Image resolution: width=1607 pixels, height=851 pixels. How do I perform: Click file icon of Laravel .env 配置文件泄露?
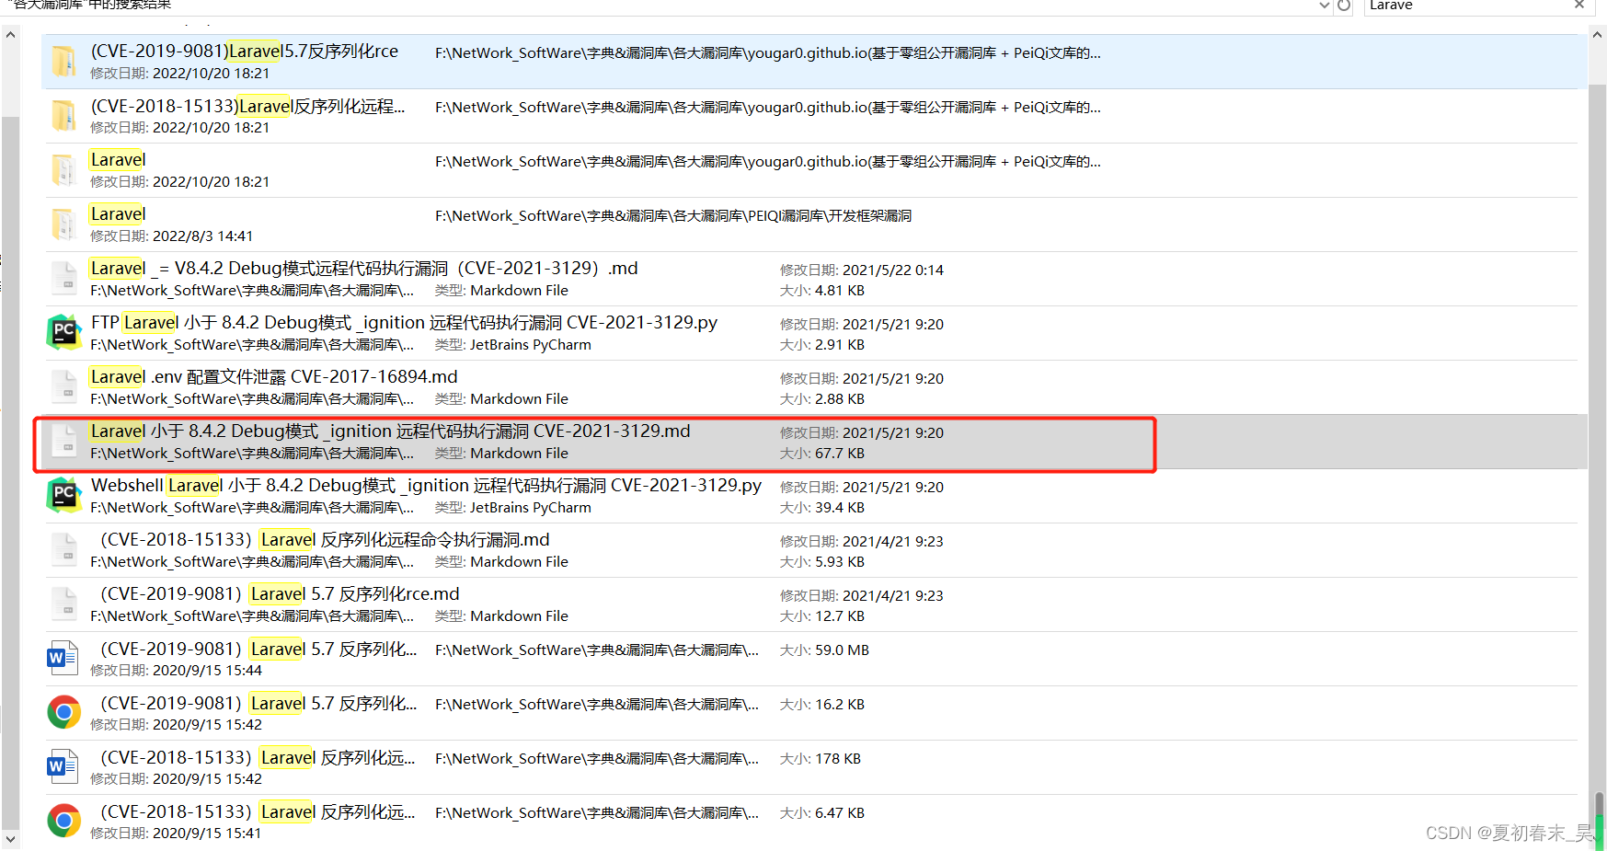click(63, 387)
